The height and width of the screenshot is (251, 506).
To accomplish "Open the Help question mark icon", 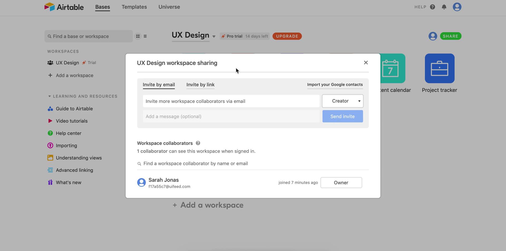I will tap(432, 7).
